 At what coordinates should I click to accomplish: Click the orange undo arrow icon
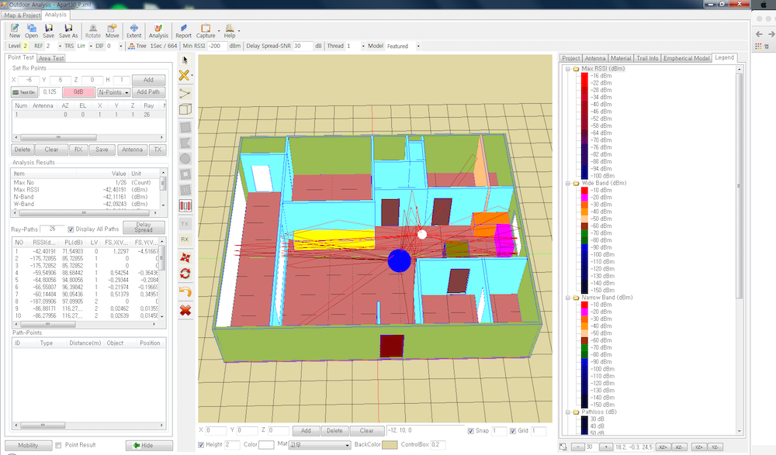click(x=185, y=291)
